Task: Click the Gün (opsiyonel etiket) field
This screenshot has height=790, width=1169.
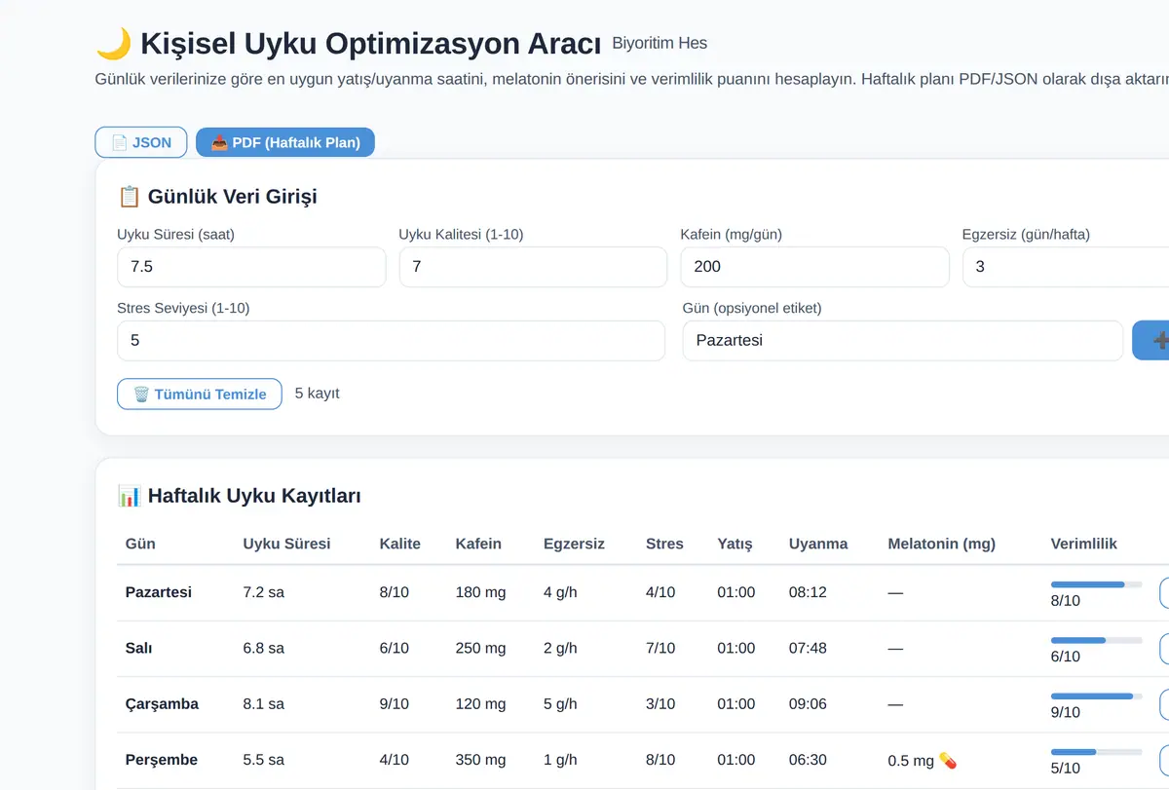Action: pos(903,341)
